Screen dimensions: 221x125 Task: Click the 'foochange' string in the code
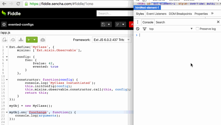pyautogui.click(x=38, y=112)
